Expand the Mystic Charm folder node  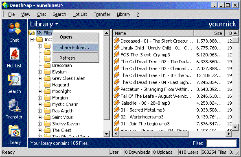(39, 104)
